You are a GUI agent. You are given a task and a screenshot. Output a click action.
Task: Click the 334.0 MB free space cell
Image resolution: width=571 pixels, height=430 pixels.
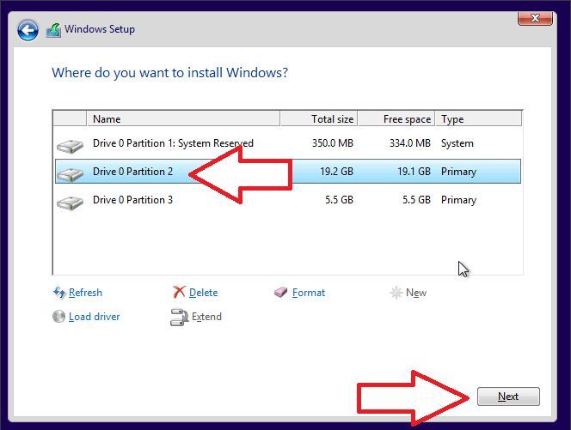pos(410,143)
